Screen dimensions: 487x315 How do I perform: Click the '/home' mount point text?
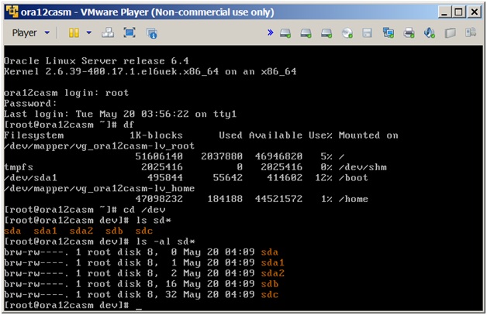(353, 199)
